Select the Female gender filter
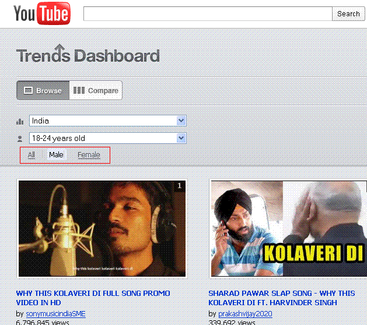Viewport: 367px width, 325px height. (89, 155)
